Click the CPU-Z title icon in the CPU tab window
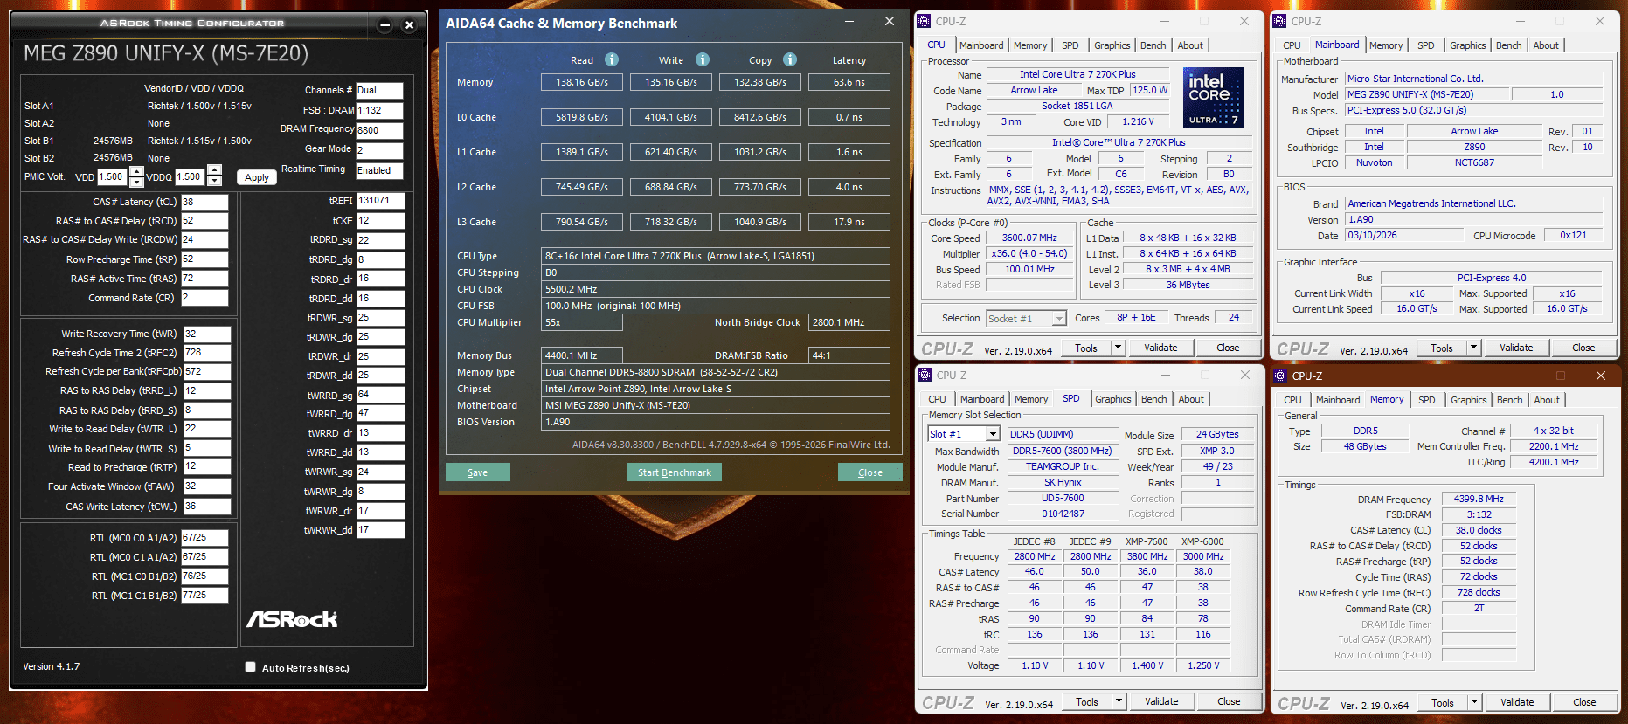This screenshot has height=724, width=1628. pos(925,21)
